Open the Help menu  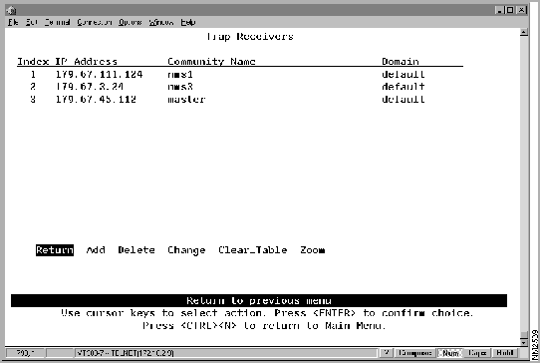tap(188, 22)
